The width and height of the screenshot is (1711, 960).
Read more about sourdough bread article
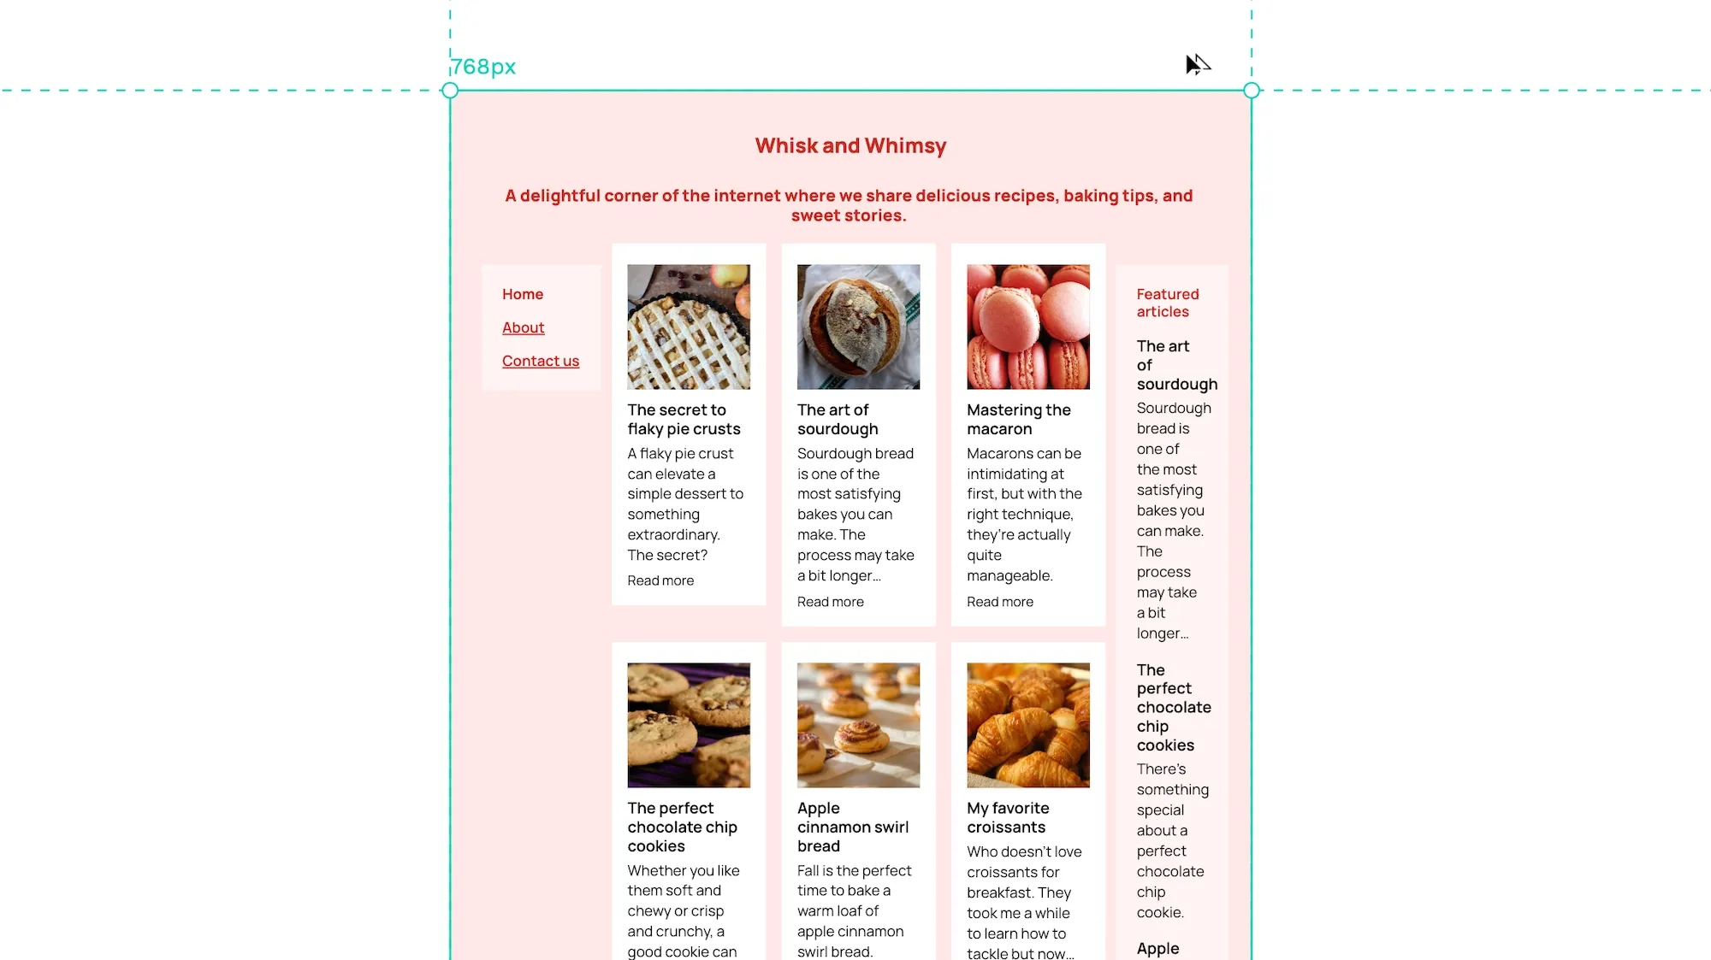830,601
